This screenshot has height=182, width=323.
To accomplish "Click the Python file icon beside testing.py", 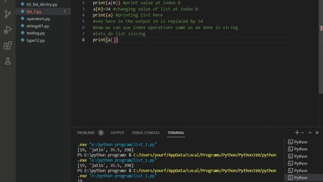I will point(22,33).
